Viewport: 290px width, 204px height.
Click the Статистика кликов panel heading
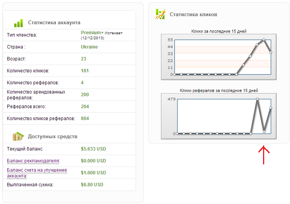[193, 15]
